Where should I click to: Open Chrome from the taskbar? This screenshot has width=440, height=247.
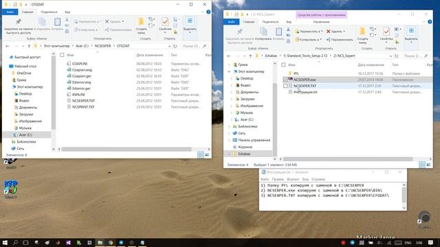click(111, 242)
